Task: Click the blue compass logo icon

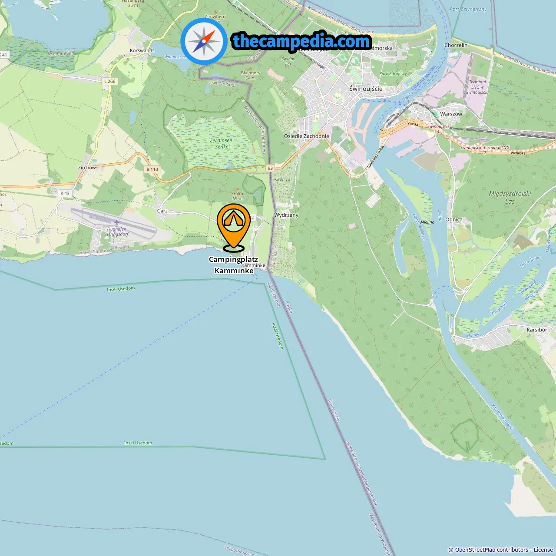Action: (204, 42)
